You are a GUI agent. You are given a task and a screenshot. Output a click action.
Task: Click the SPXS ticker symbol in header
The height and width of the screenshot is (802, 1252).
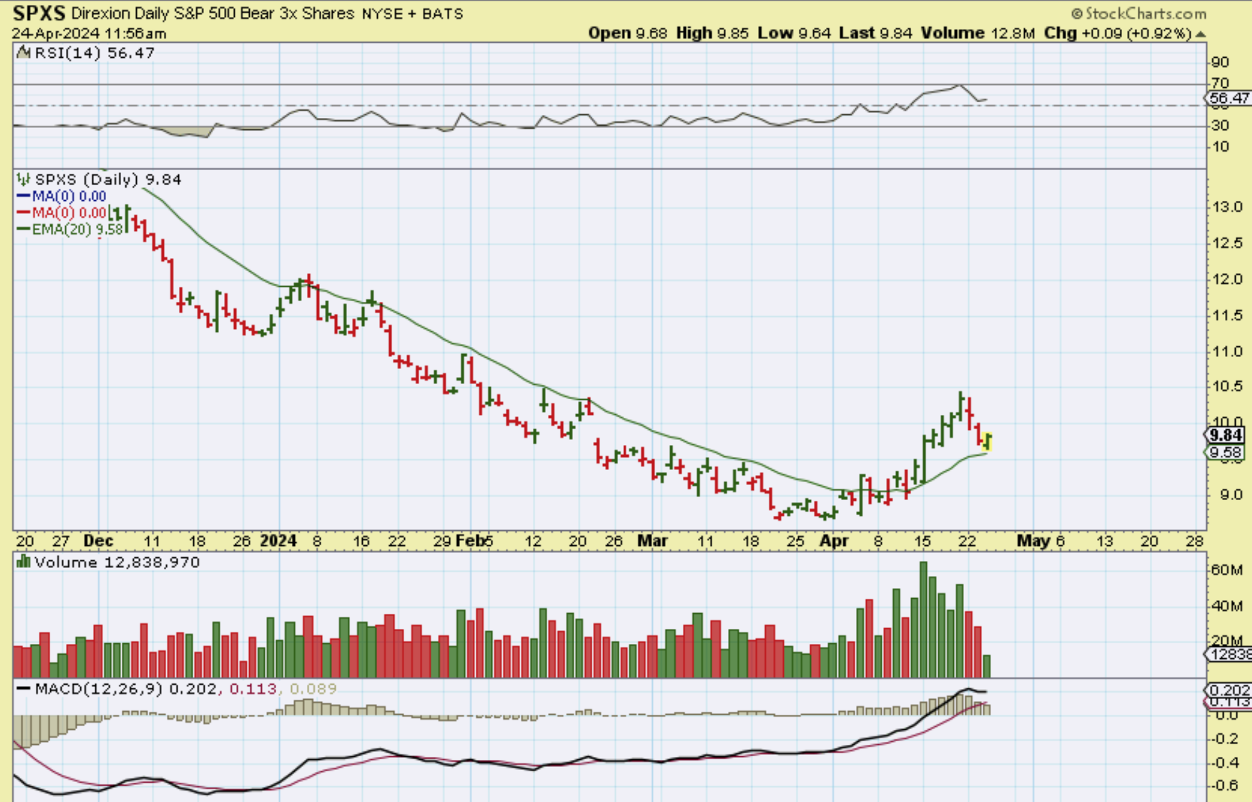(x=40, y=13)
